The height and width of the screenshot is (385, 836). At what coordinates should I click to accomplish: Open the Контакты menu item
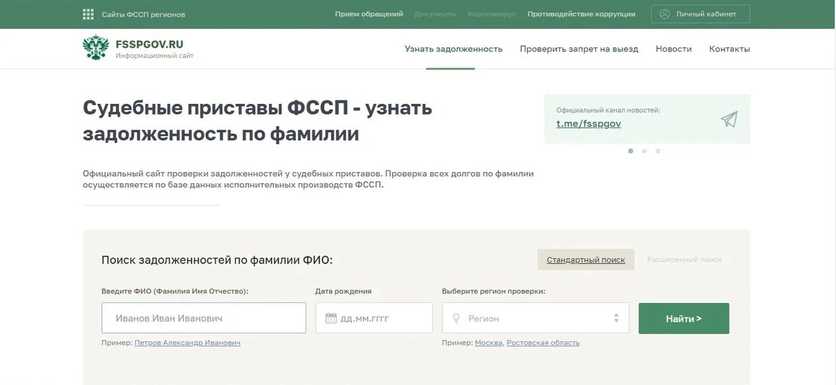click(729, 49)
